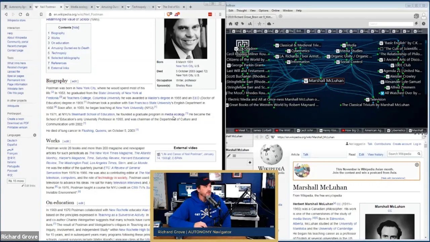Open the media ecology link in Biography
Viewport: 430px width, 242px height.
pos(174,114)
